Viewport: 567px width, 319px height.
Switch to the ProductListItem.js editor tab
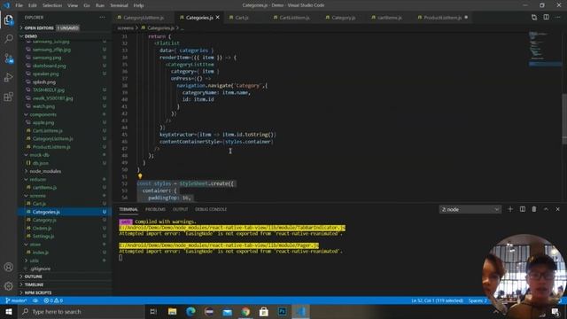coord(443,18)
